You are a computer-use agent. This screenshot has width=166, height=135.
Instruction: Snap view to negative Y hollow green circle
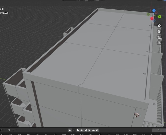(148, 14)
